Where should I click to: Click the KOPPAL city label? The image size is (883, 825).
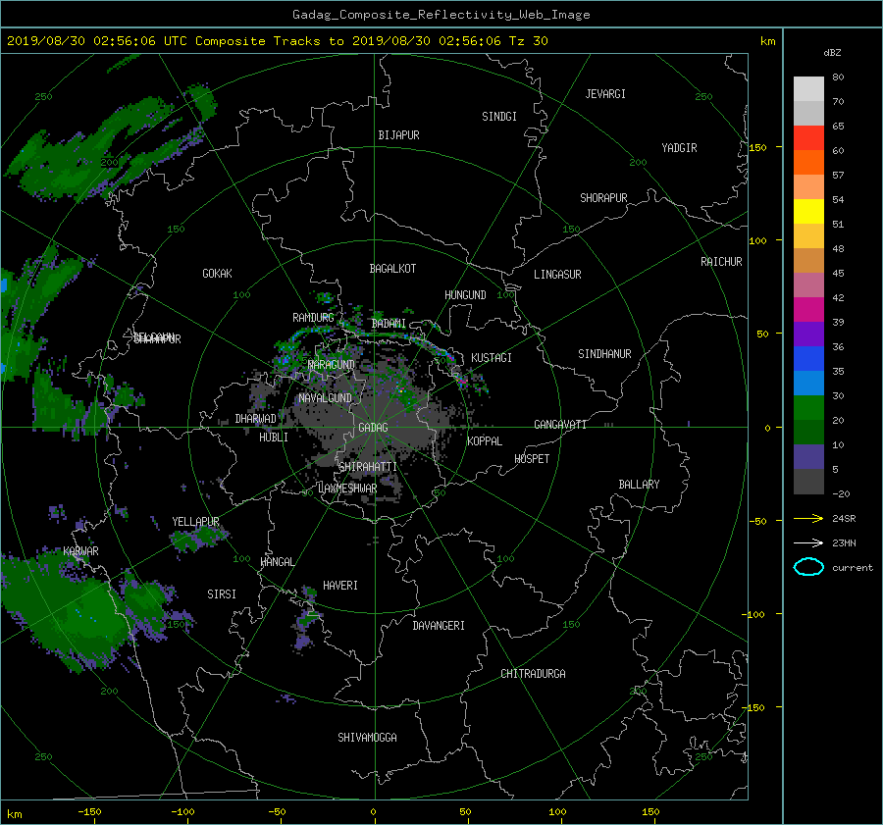tap(485, 441)
